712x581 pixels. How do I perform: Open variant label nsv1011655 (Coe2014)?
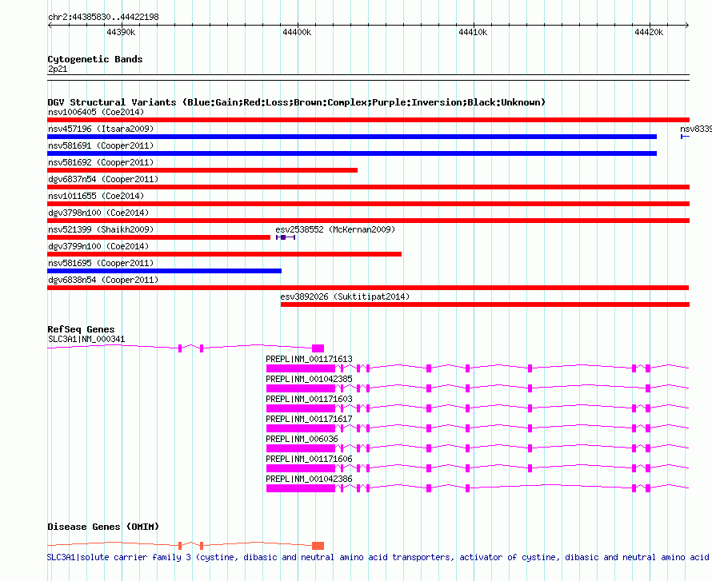point(96,196)
